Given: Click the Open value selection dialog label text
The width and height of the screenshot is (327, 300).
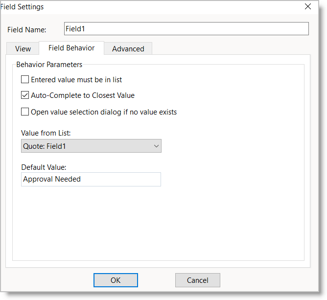Looking at the screenshot, I should tap(103, 112).
